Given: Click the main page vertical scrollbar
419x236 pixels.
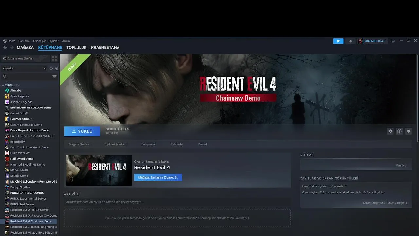Looking at the screenshot, I should pos(417,98).
